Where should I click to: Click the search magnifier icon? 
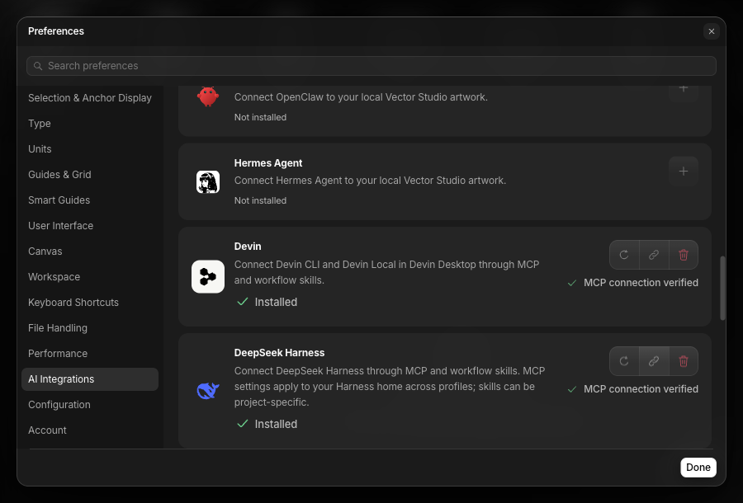point(38,66)
